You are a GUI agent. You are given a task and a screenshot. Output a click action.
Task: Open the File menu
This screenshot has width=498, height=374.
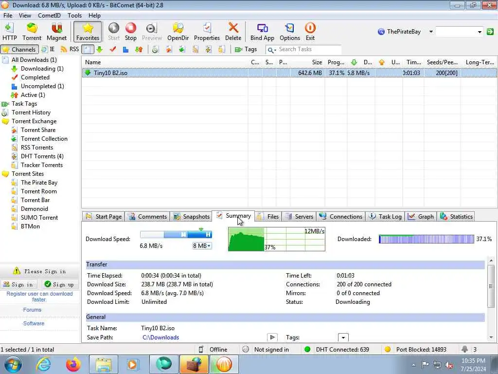point(8,15)
